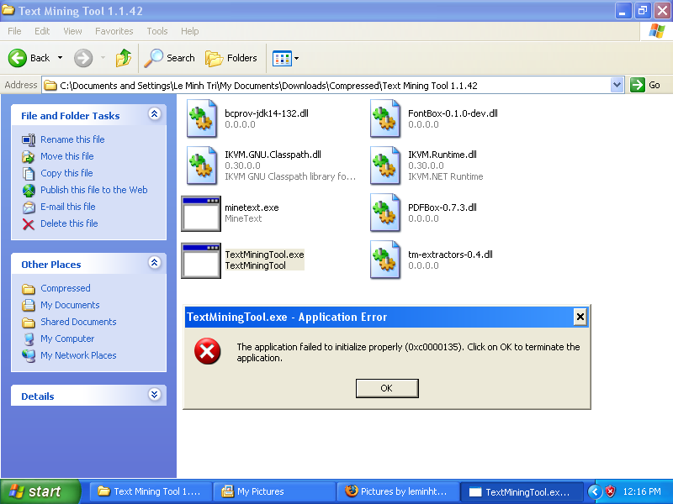673x504 pixels.
Task: Select TextMiningTool.exe application icon
Action: coord(201,260)
